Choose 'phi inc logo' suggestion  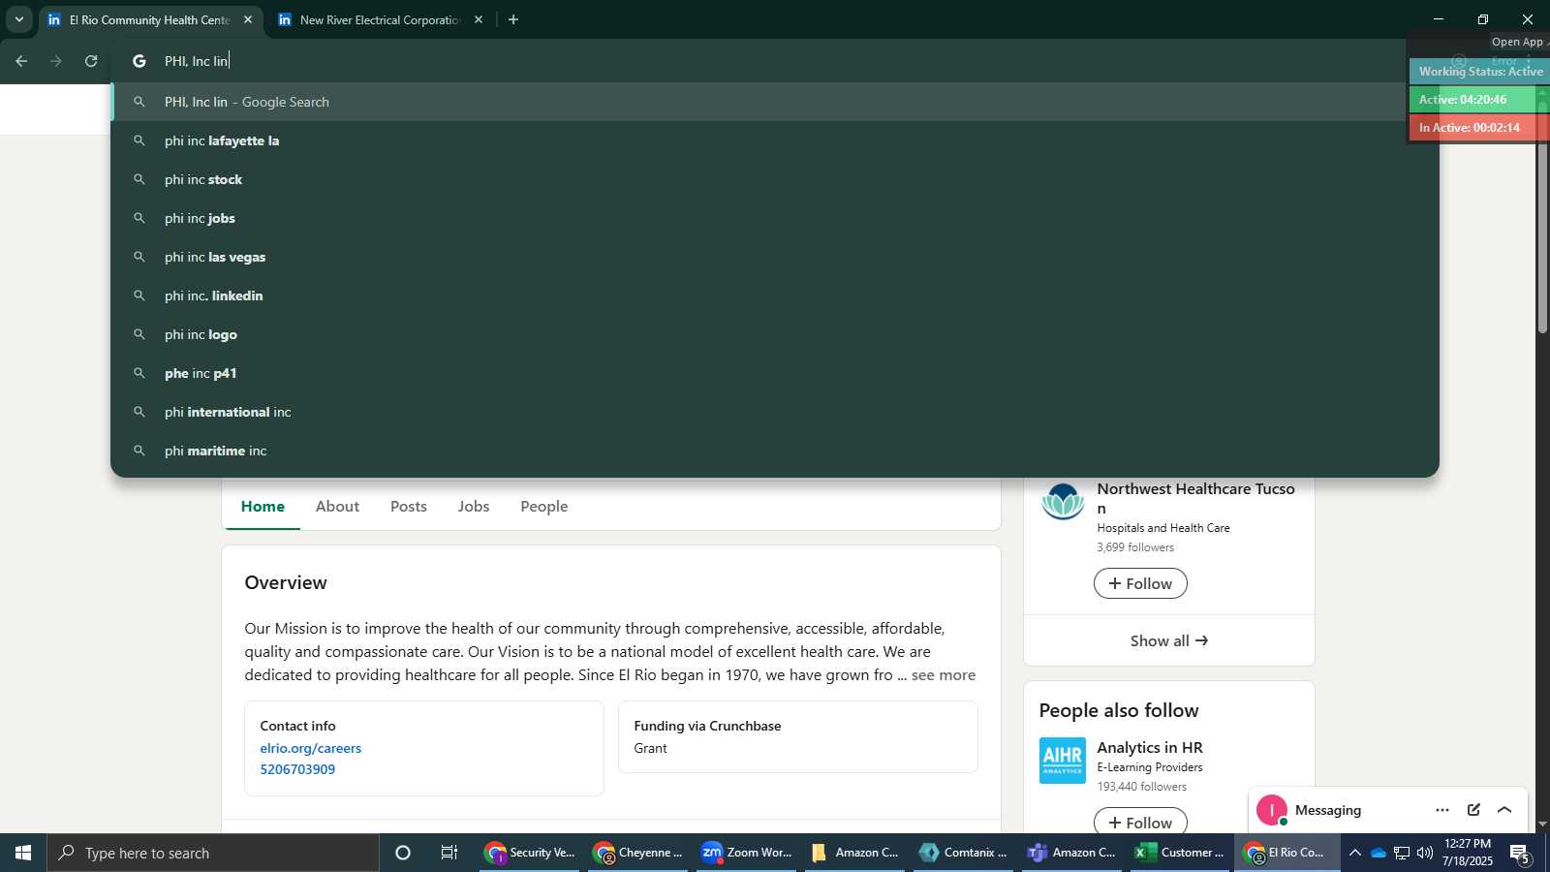775,334
